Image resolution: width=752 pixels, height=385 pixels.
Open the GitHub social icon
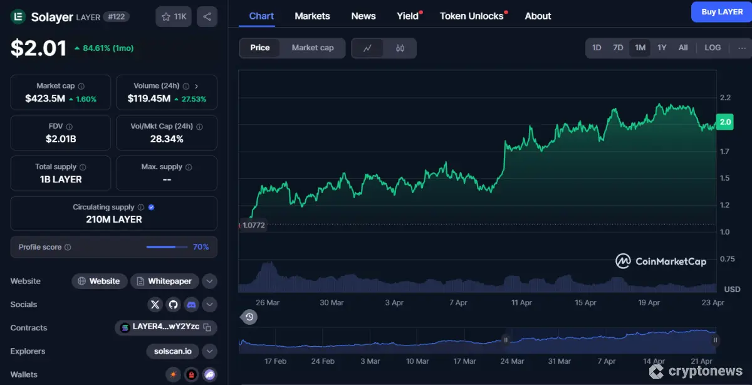[x=174, y=305]
